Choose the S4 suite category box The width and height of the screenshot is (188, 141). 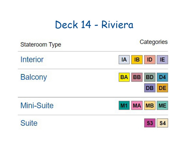pyautogui.click(x=163, y=123)
